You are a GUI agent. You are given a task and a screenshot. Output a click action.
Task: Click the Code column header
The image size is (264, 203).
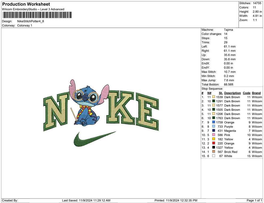(247, 93)
